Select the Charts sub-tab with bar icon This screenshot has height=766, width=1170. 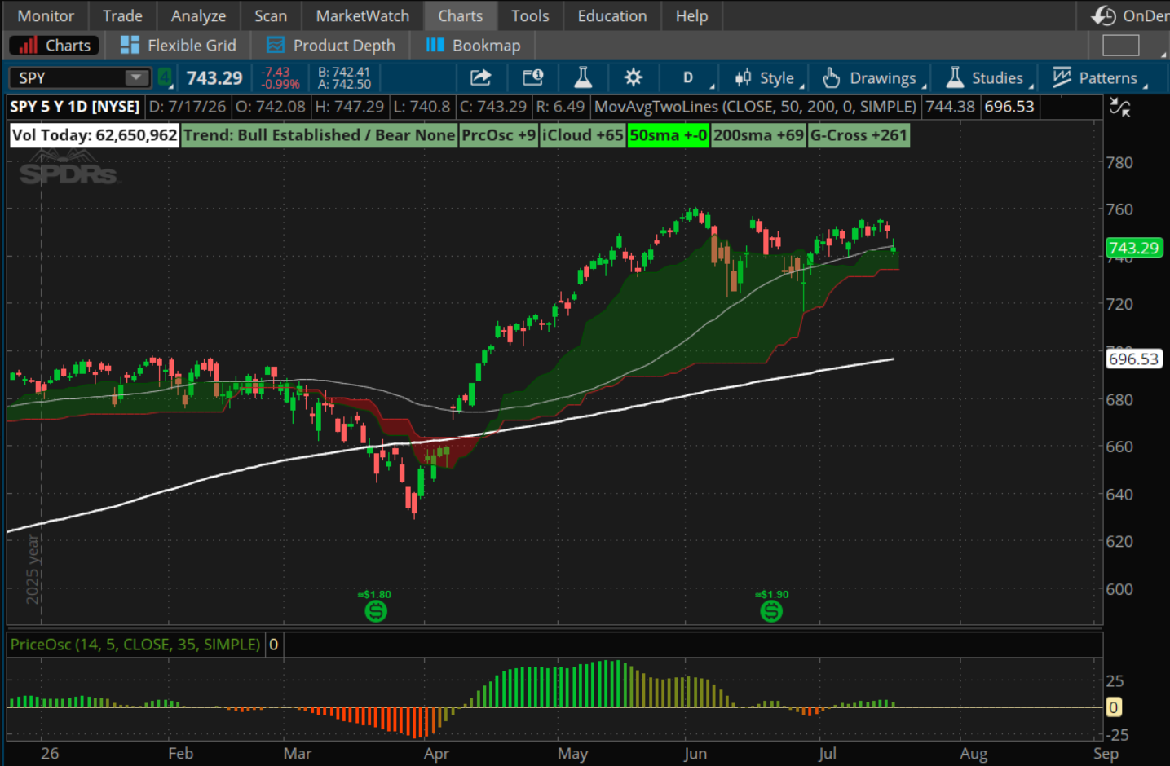55,46
